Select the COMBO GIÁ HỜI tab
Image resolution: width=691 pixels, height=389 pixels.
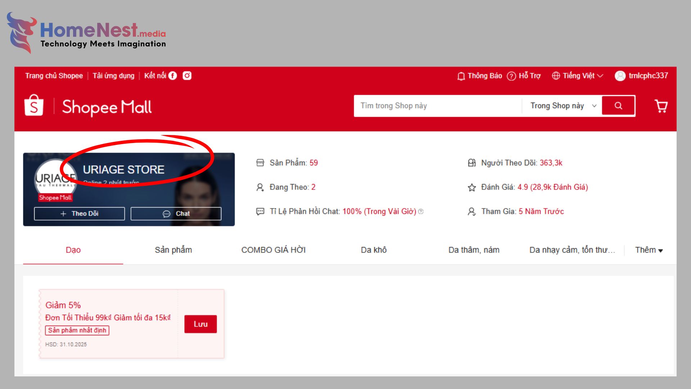[x=273, y=250]
